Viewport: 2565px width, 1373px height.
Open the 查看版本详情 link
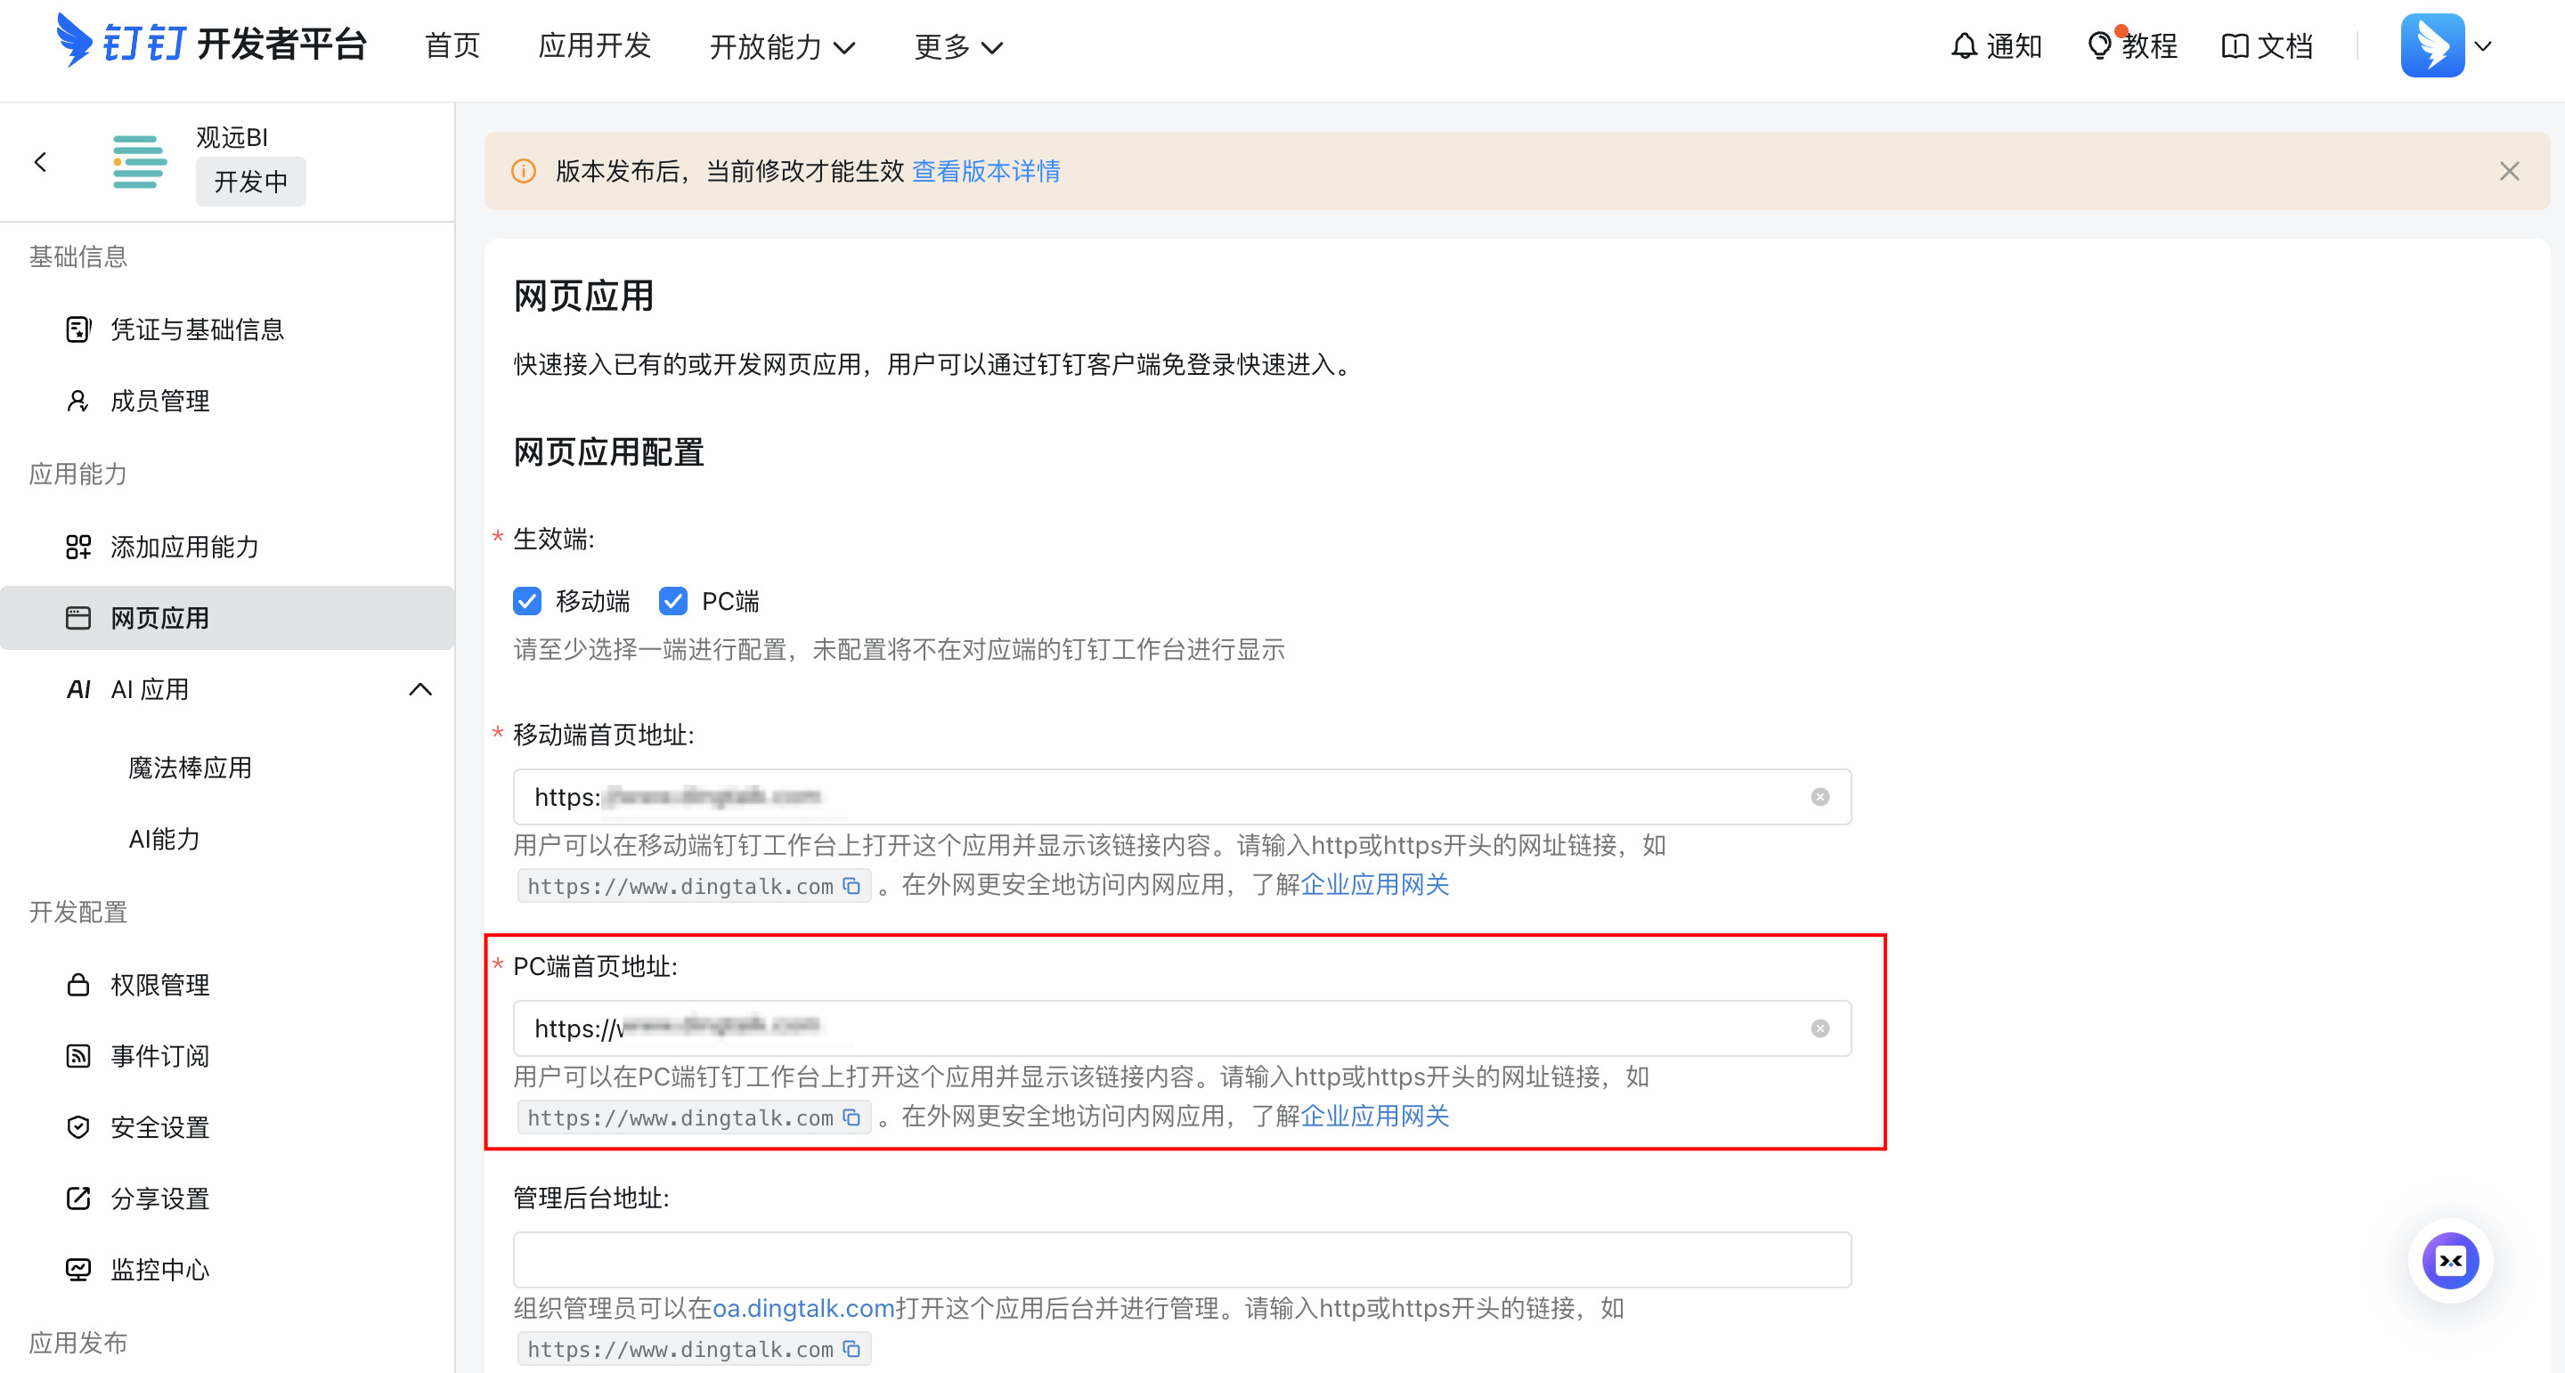click(986, 171)
